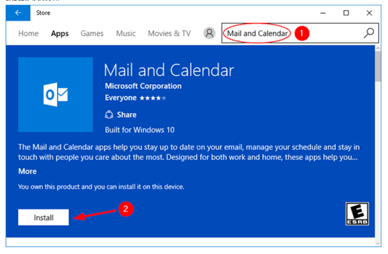Click the back arrow in Store title bar
The image size is (388, 254).
pyautogui.click(x=18, y=13)
